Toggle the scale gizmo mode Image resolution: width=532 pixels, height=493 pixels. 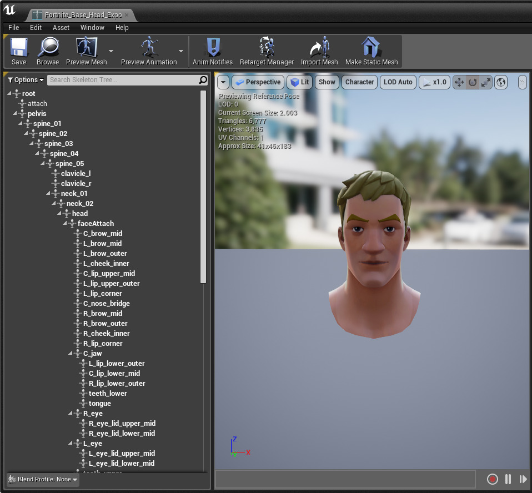[486, 82]
